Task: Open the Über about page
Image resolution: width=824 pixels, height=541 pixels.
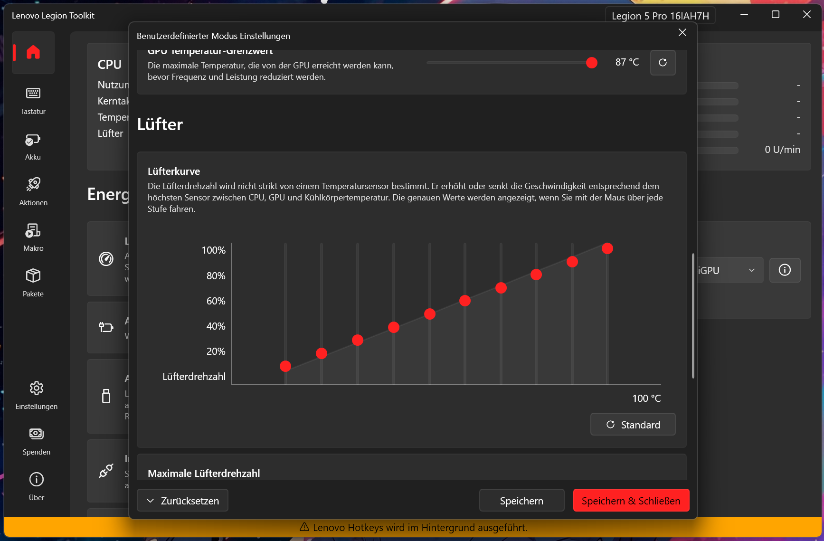Action: coord(37,486)
